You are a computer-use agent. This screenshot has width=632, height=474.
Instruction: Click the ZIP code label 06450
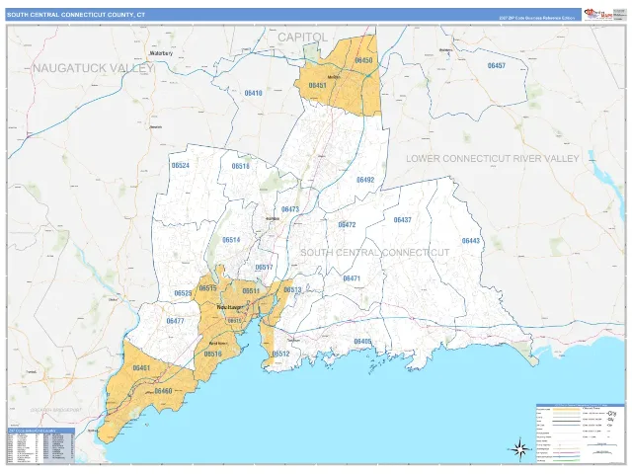click(363, 60)
